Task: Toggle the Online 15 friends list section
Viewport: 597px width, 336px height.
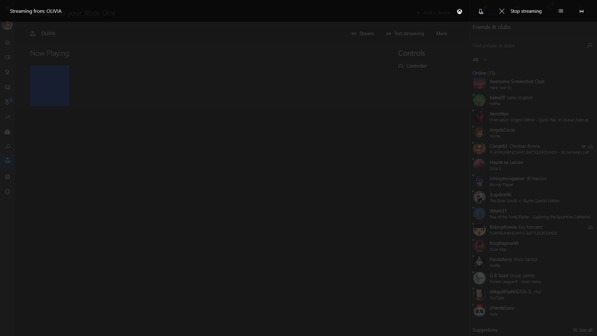Action: (x=484, y=72)
